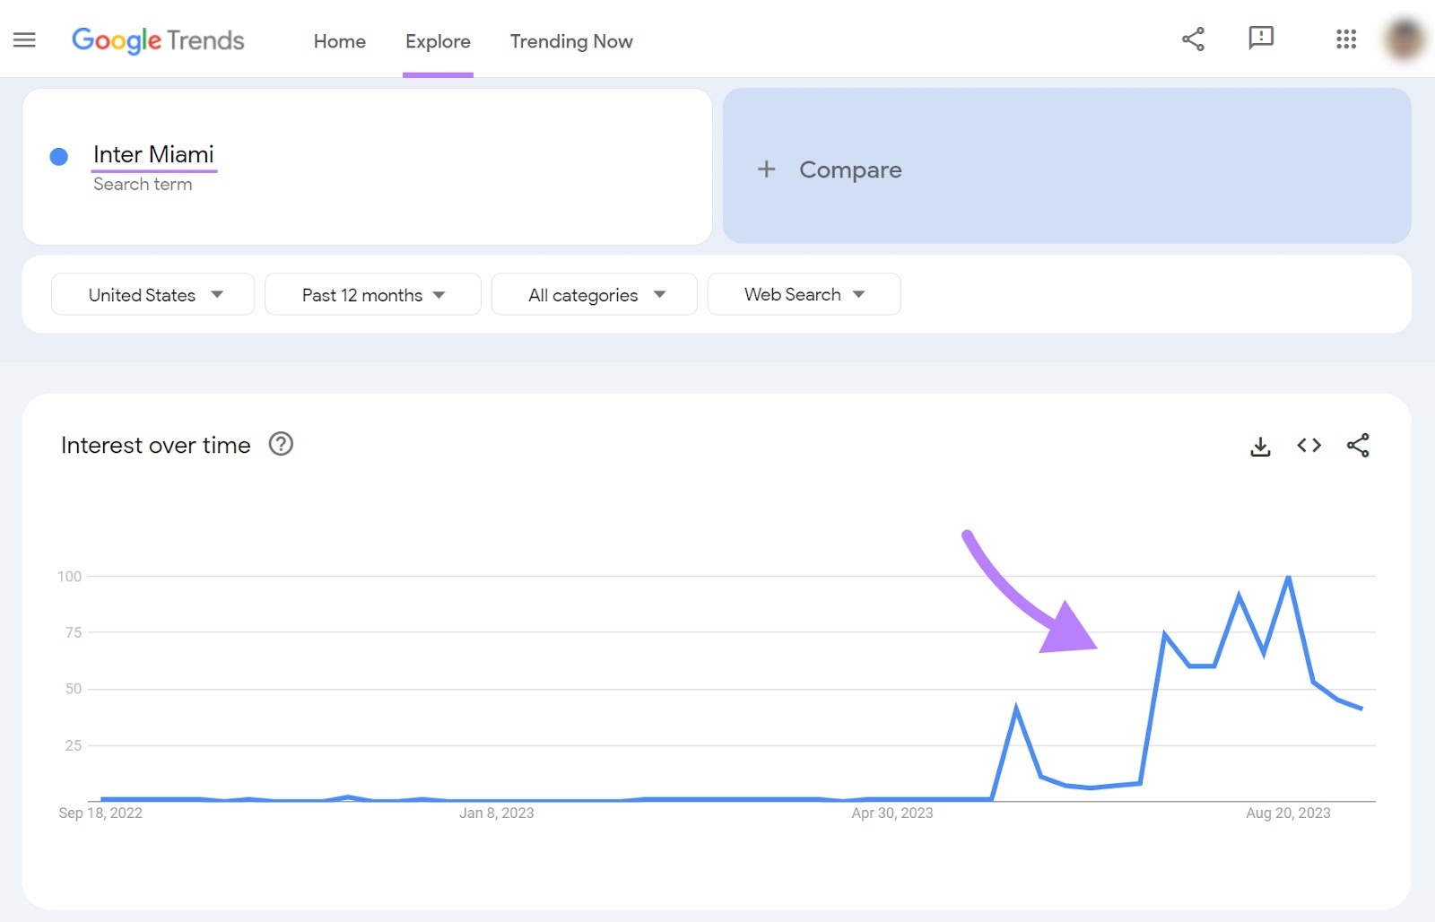Click the Jan 8, 2023 axis label

496,813
